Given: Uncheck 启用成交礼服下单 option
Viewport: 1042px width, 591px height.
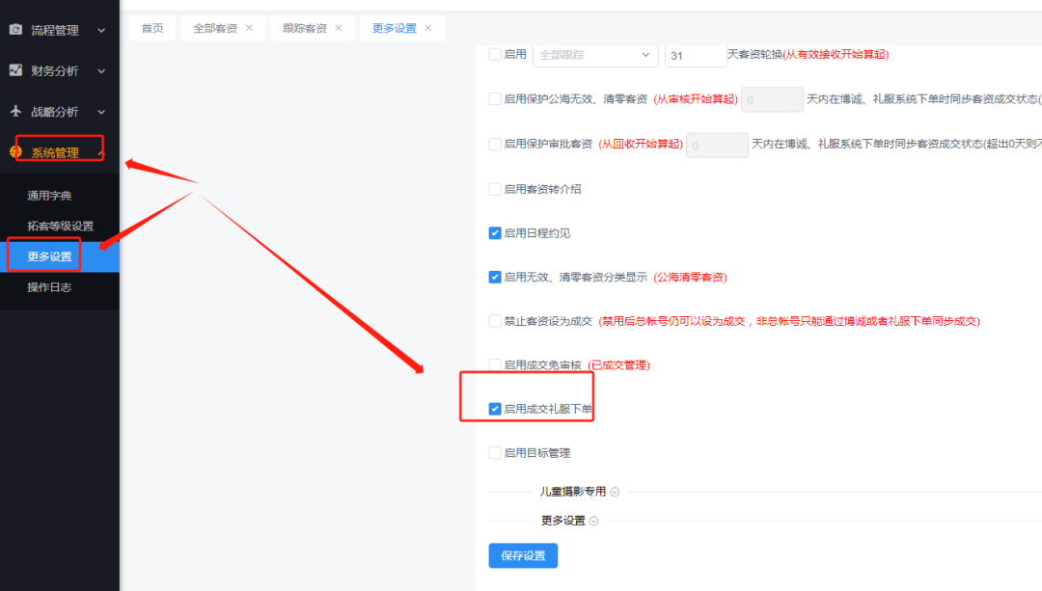Looking at the screenshot, I should point(495,409).
